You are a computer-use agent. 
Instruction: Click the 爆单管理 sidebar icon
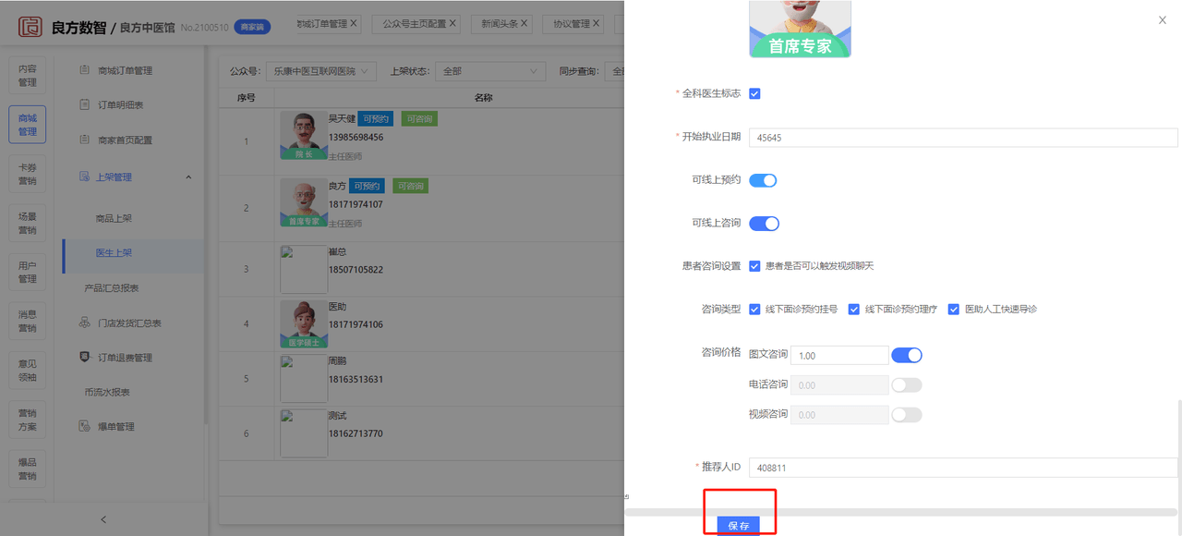[84, 426]
